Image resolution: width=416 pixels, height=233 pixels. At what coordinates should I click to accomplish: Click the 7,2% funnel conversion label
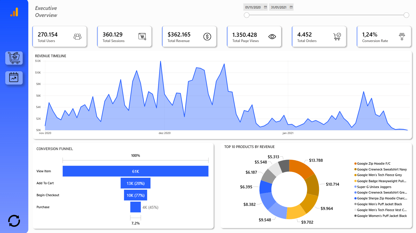click(135, 223)
